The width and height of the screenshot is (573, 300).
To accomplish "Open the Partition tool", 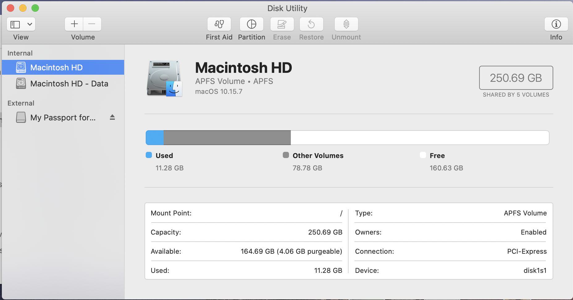I will 252,24.
